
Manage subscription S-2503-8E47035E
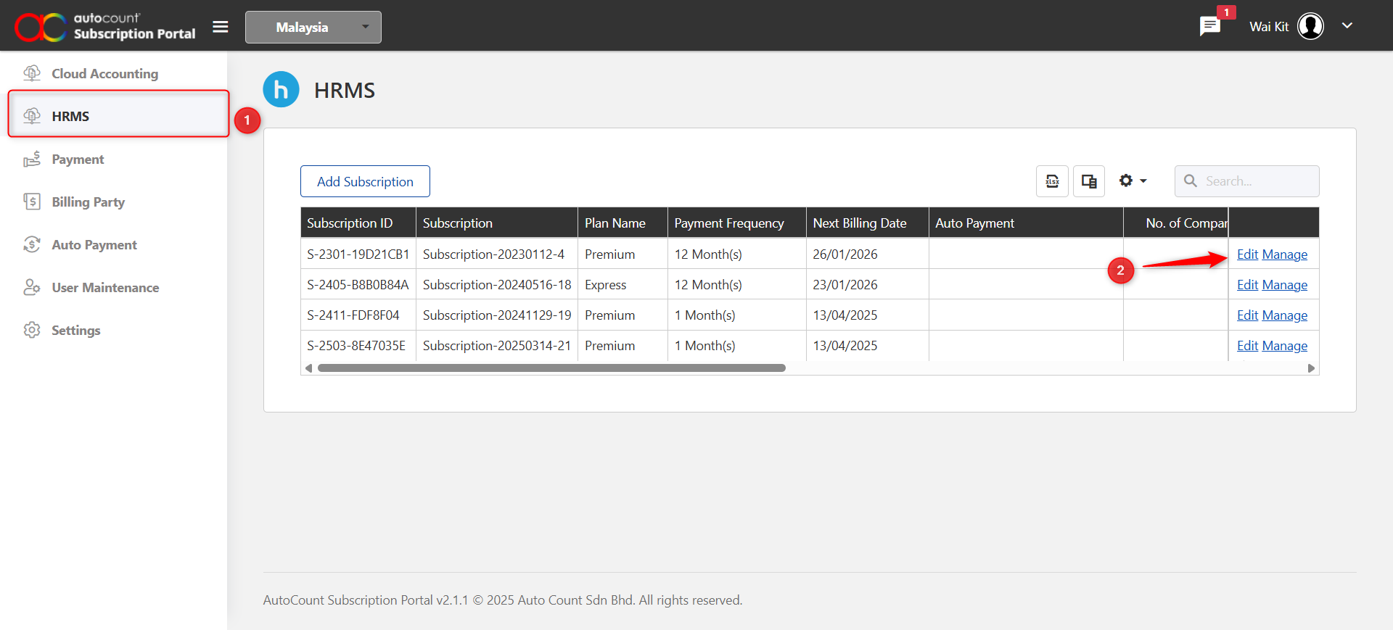pos(1285,346)
